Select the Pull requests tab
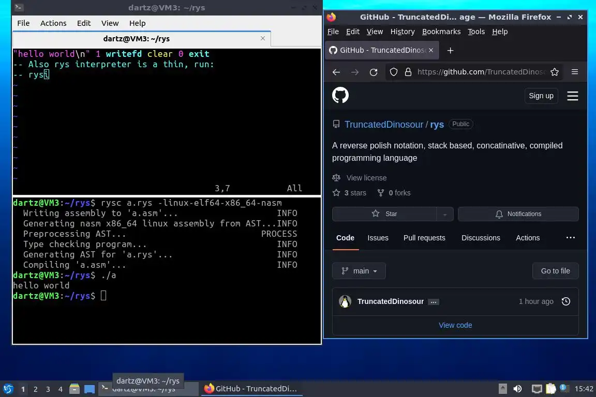Screen dimensions: 596x397 pyautogui.click(x=424, y=238)
